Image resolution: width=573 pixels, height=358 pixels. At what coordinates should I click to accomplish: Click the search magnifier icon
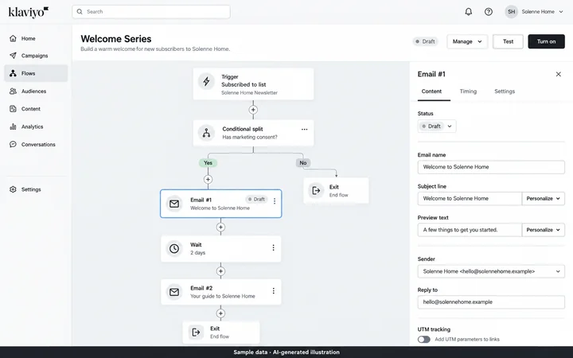(80, 12)
